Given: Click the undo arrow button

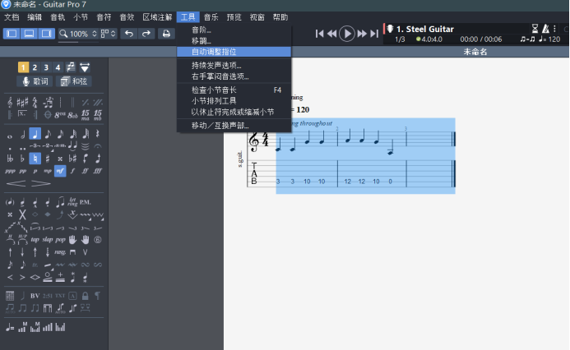Looking at the screenshot, I should [x=128, y=34].
